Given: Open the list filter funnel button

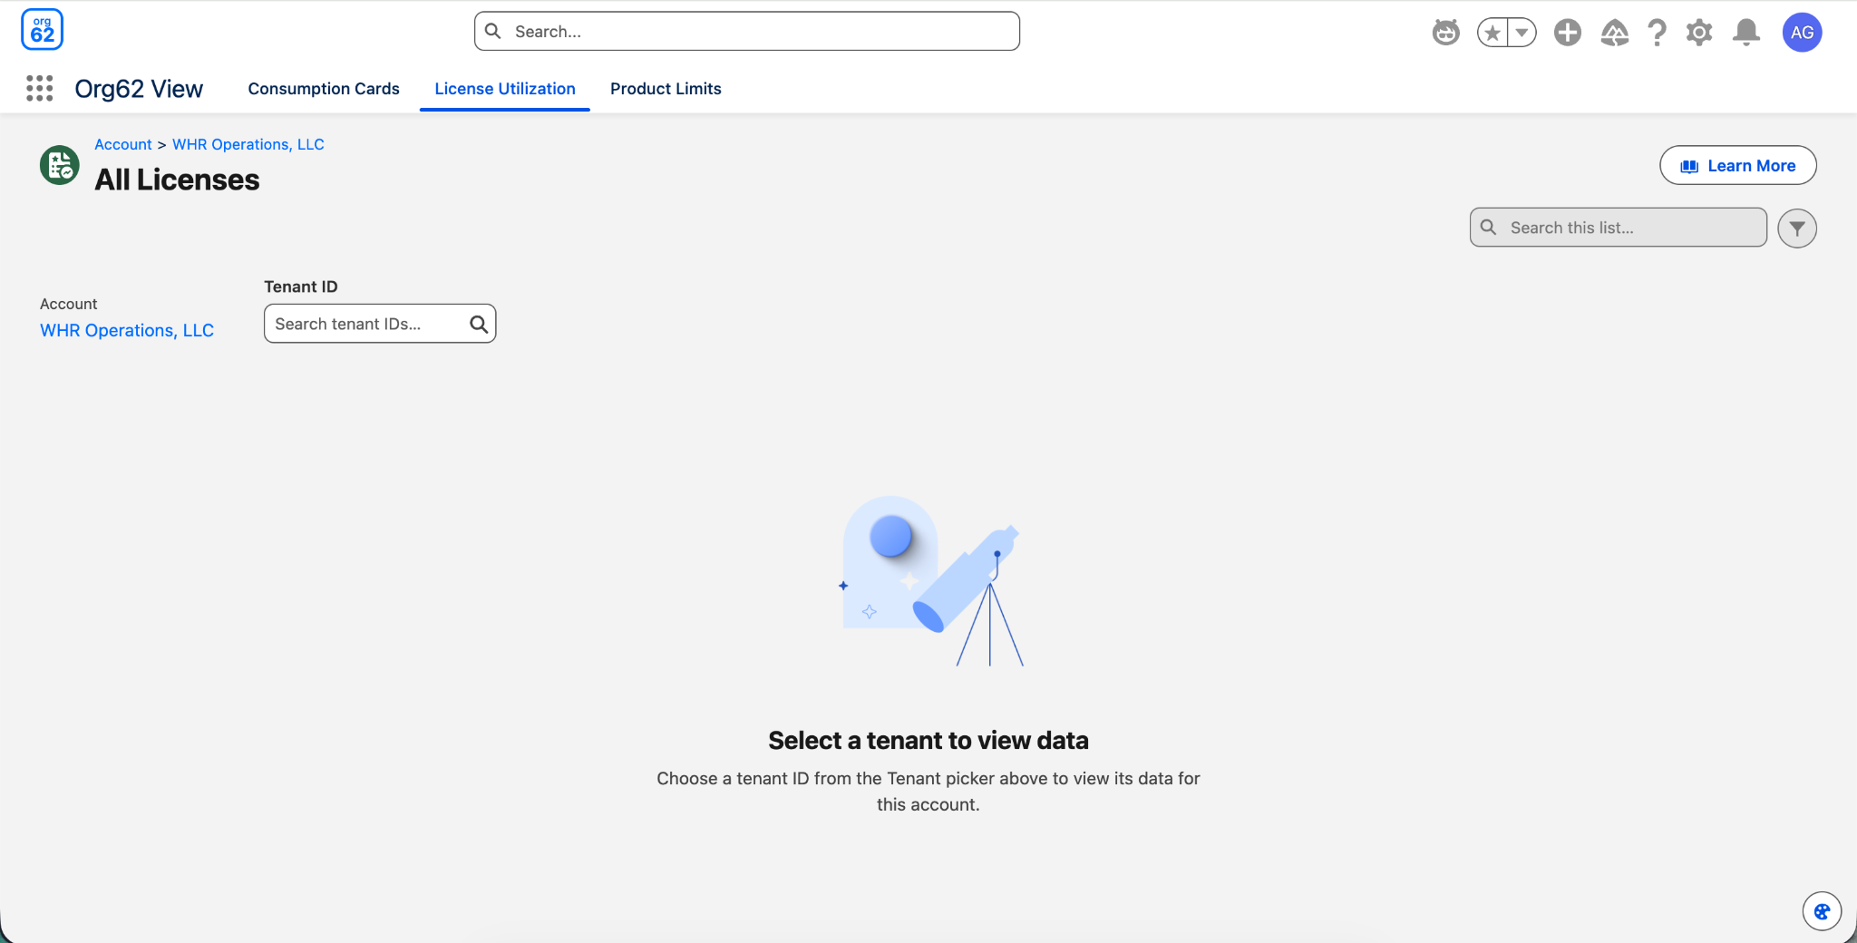Looking at the screenshot, I should coord(1796,228).
